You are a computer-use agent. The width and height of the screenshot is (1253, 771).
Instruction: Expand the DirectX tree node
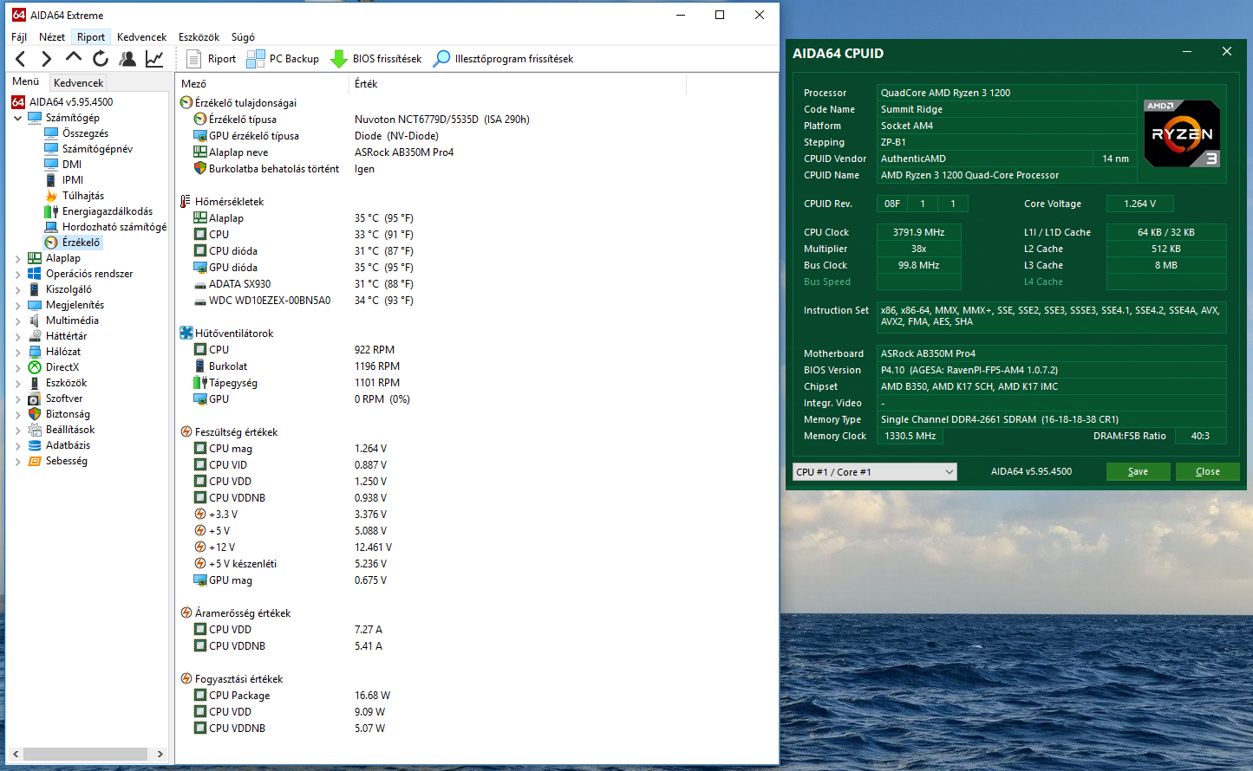(17, 367)
